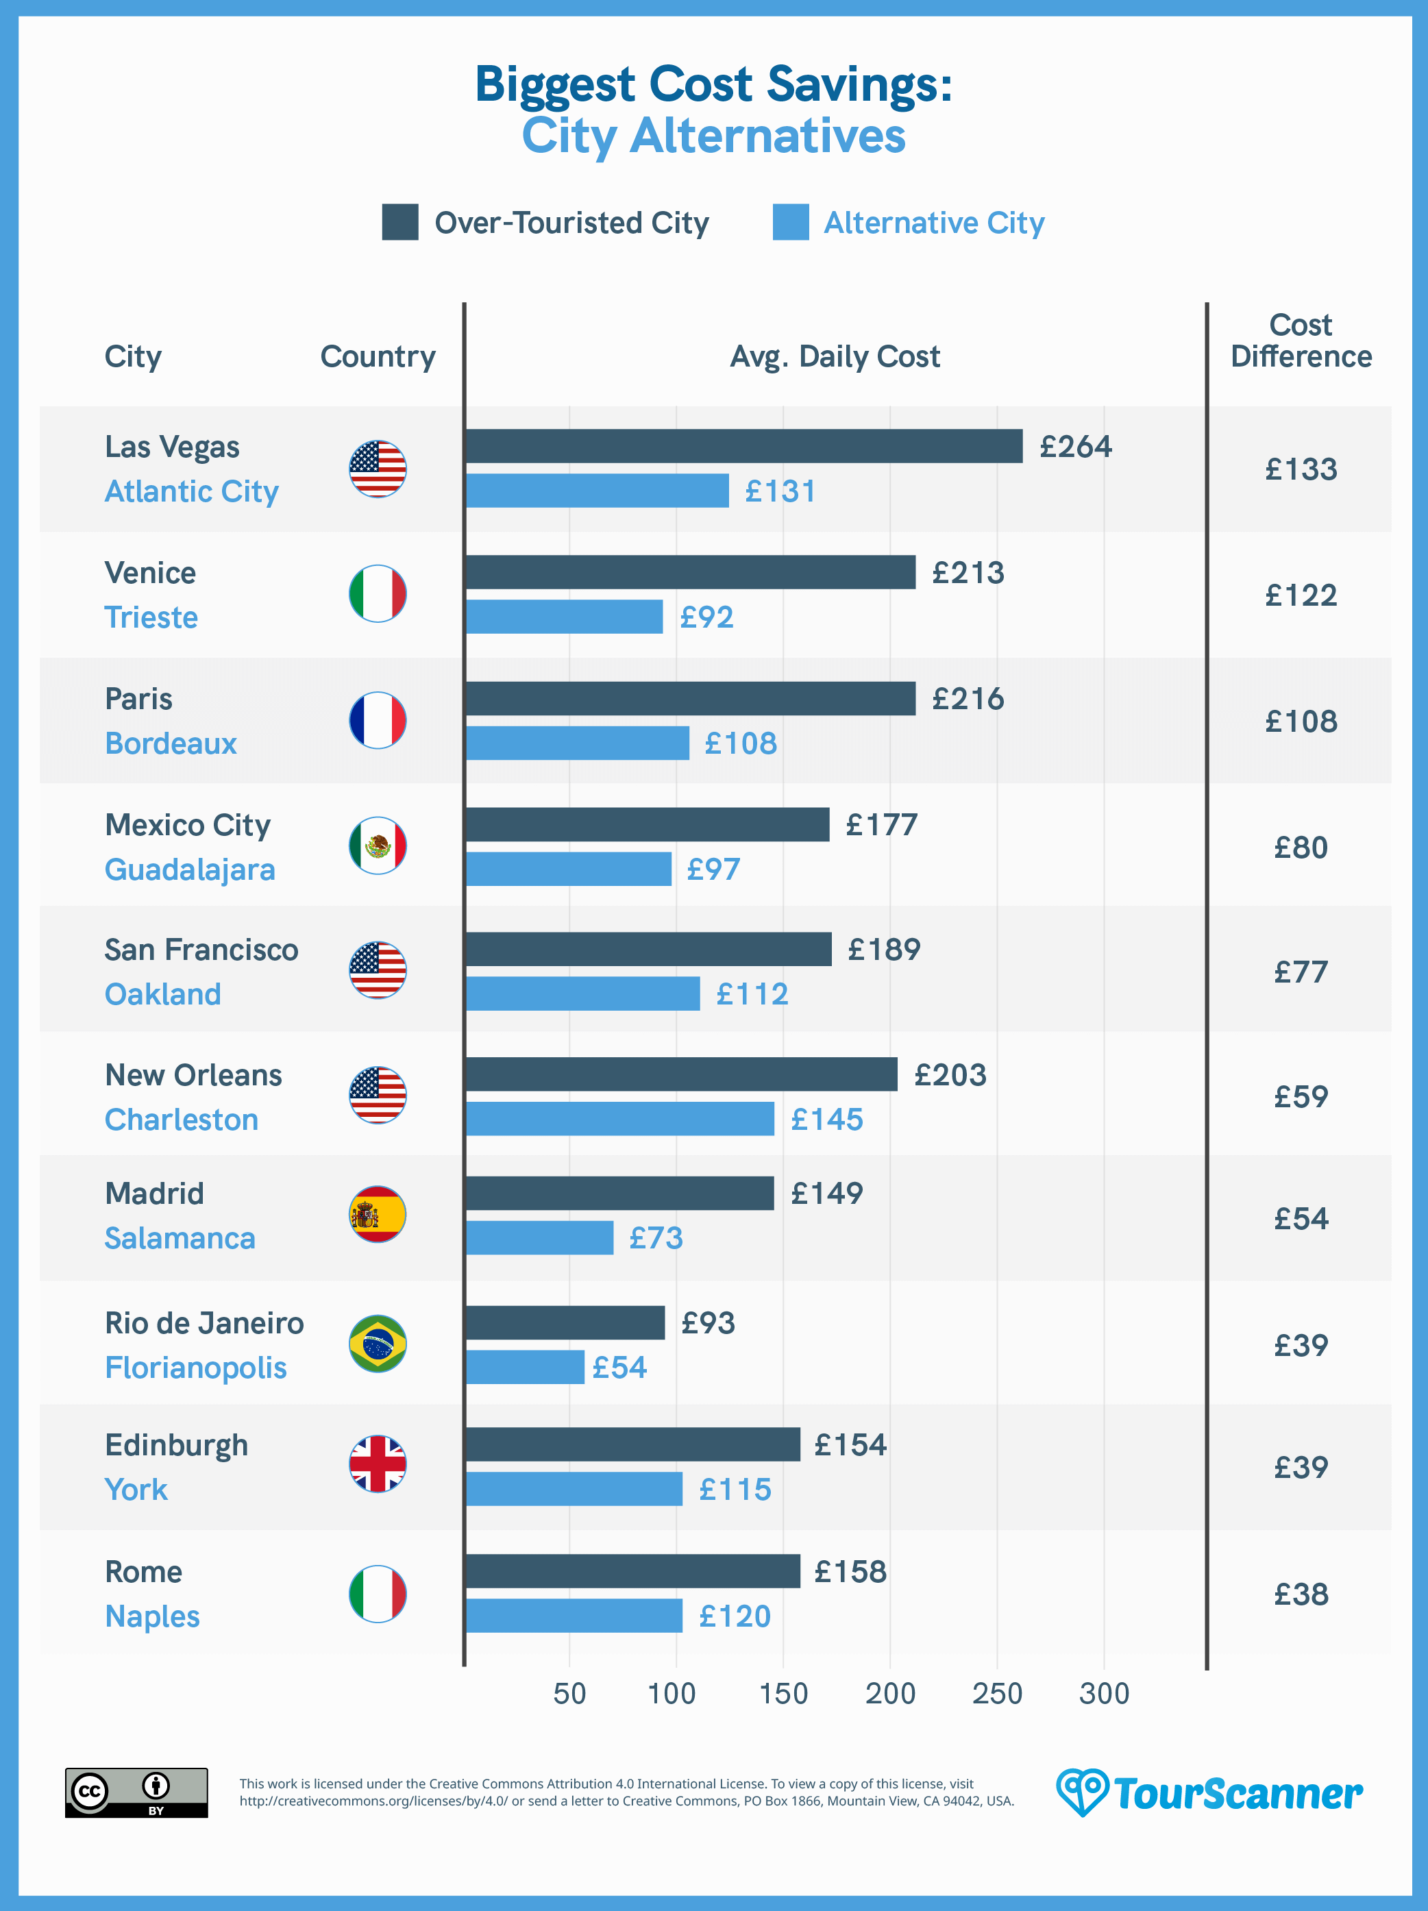
Task: Click the Mexican flag icon
Action: click(378, 846)
